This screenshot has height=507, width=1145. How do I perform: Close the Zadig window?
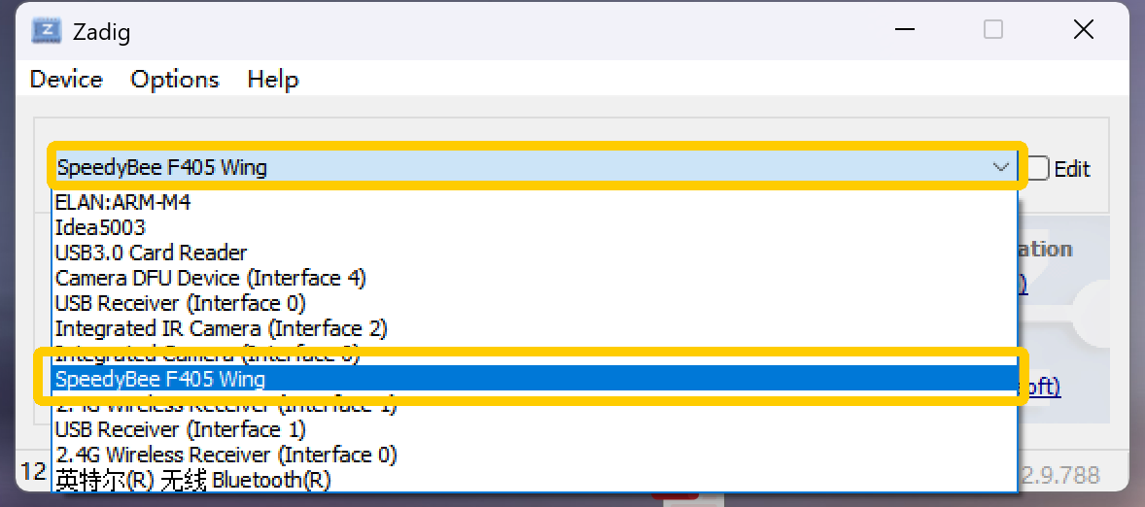pos(1084,29)
